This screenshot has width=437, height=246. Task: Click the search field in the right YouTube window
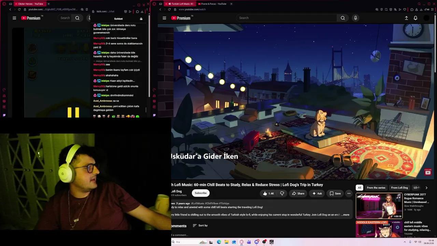[x=287, y=18]
